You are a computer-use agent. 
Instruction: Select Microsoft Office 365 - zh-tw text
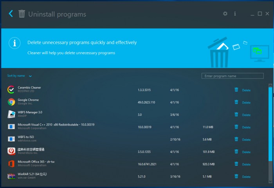36,162
